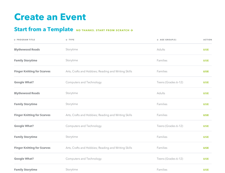This screenshot has width=225, height=173.
Task: Click No Thanks, Start From Scratch link
Action: click(104, 30)
